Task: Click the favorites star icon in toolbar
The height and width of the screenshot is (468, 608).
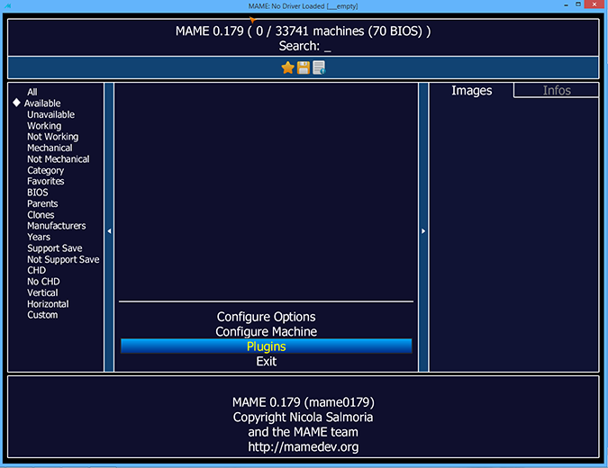Action: (x=288, y=67)
